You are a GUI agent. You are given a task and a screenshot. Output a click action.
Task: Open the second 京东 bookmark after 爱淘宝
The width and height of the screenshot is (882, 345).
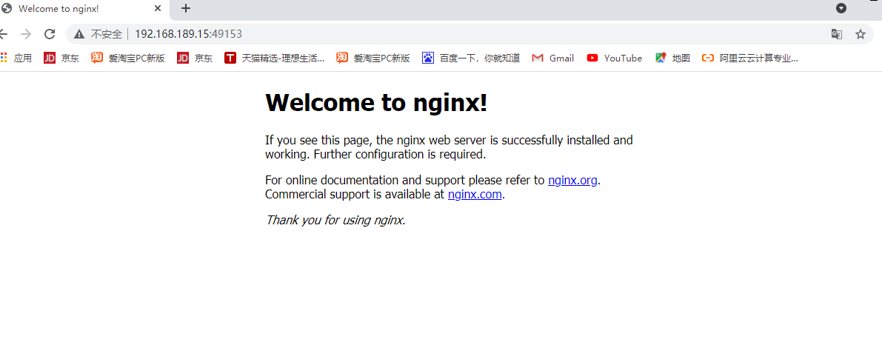pos(196,58)
